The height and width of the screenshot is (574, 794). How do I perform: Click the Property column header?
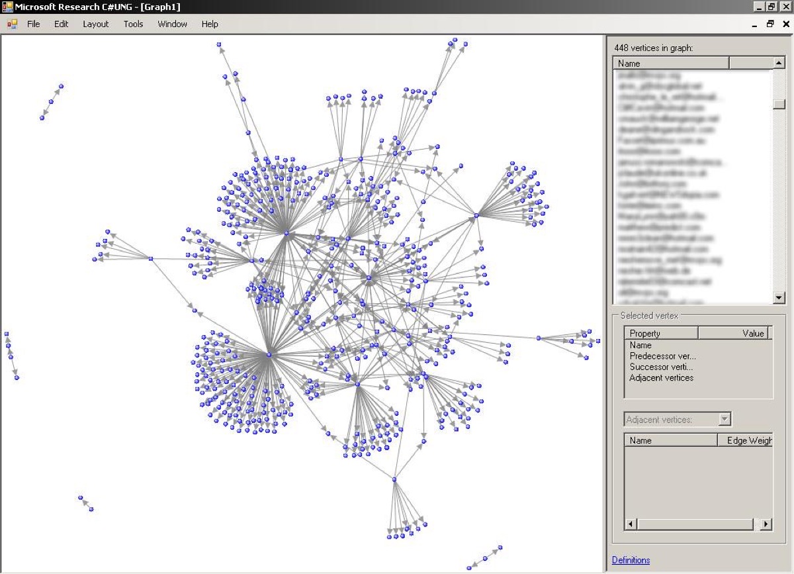(x=661, y=333)
